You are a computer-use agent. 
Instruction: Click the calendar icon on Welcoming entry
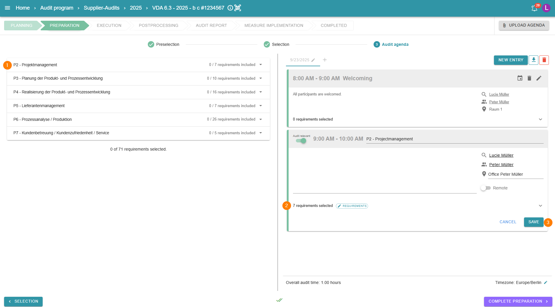520,78
